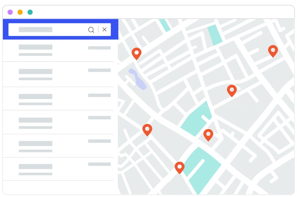Viewport: 297px width, 197px height.
Task: Open the third result row in the list
Action: pyautogui.click(x=58, y=99)
